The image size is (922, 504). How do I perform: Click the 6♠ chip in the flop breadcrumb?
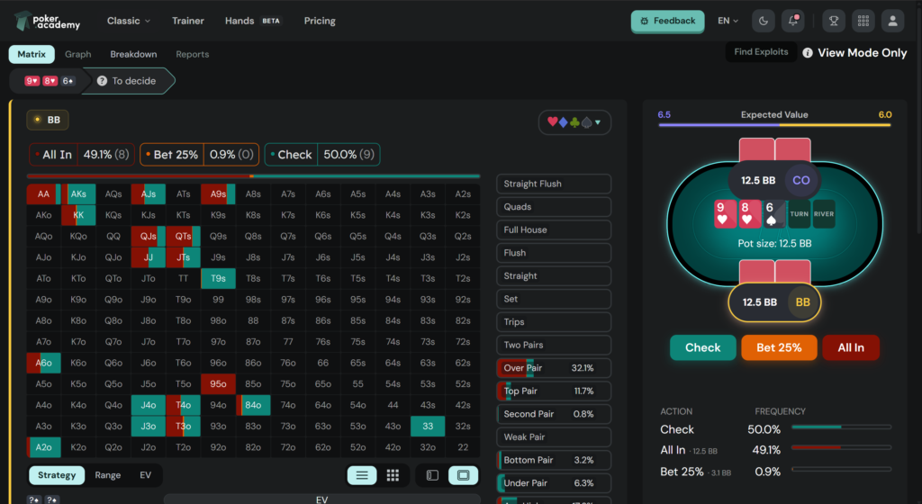68,81
